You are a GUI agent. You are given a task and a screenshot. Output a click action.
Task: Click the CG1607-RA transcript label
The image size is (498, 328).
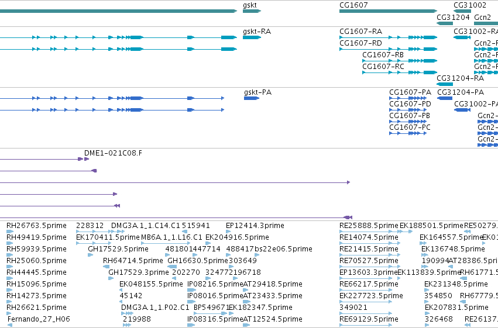click(361, 32)
